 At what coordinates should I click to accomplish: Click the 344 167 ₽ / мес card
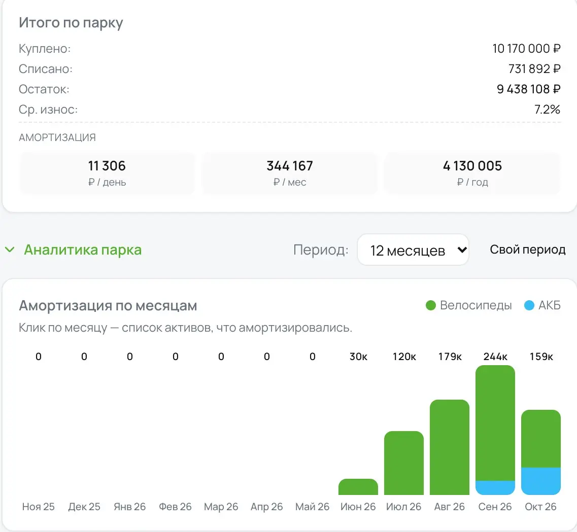coord(290,173)
